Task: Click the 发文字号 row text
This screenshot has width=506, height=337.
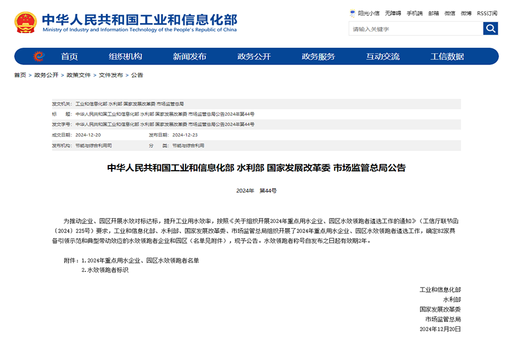Action: click(165, 125)
